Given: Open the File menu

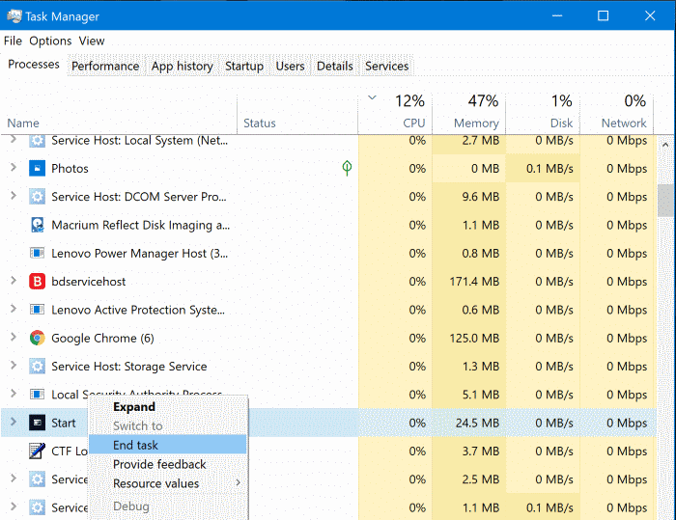Looking at the screenshot, I should (x=13, y=41).
